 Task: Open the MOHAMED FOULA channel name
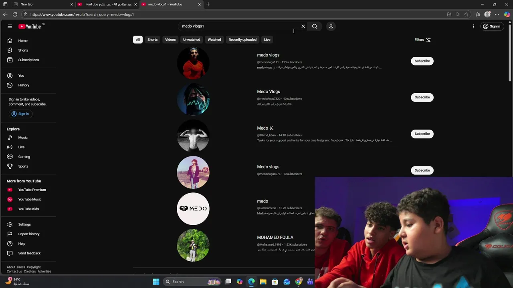(x=275, y=238)
